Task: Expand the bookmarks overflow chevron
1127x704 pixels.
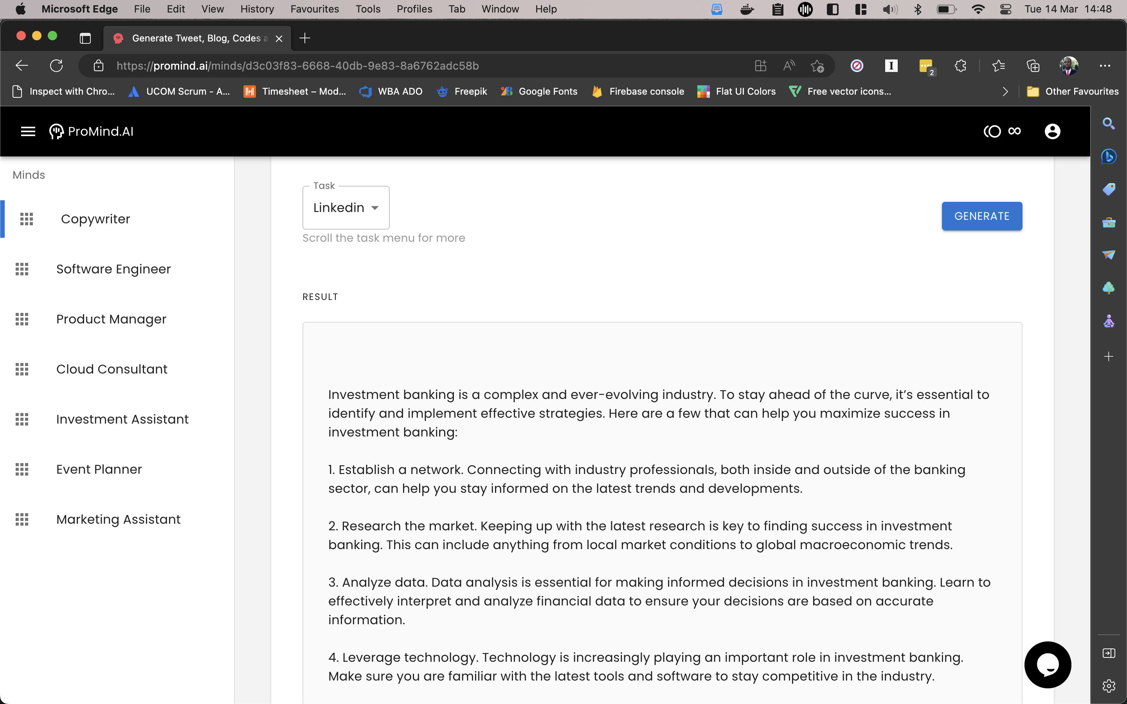Action: click(x=1005, y=92)
